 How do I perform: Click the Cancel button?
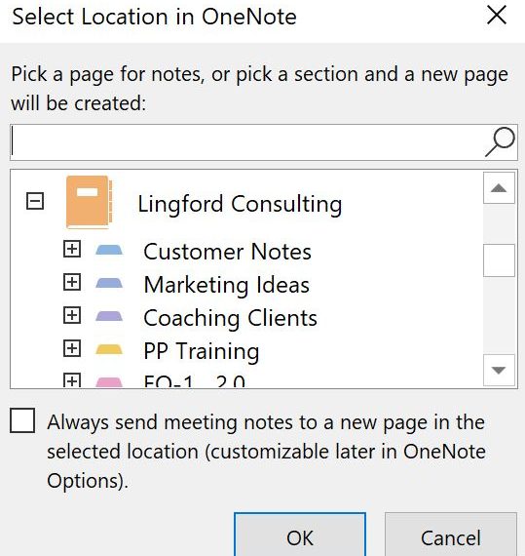tap(451, 535)
